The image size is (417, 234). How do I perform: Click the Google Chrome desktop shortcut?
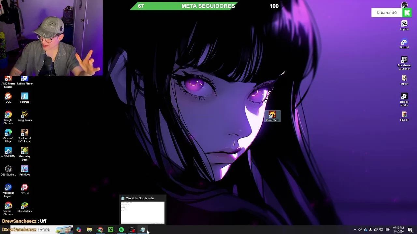(8, 118)
